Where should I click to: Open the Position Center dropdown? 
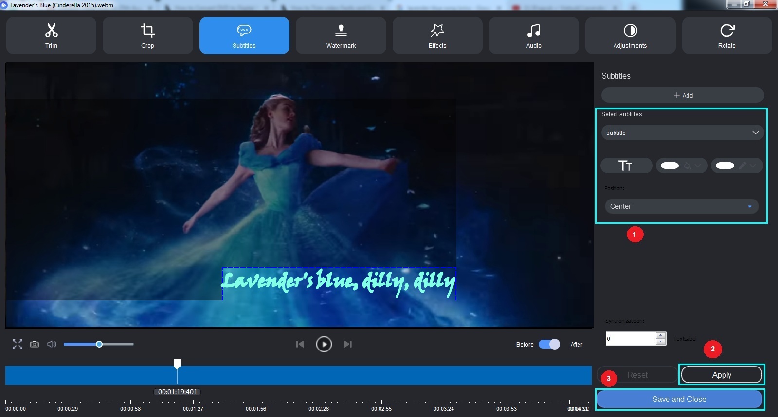click(x=681, y=206)
